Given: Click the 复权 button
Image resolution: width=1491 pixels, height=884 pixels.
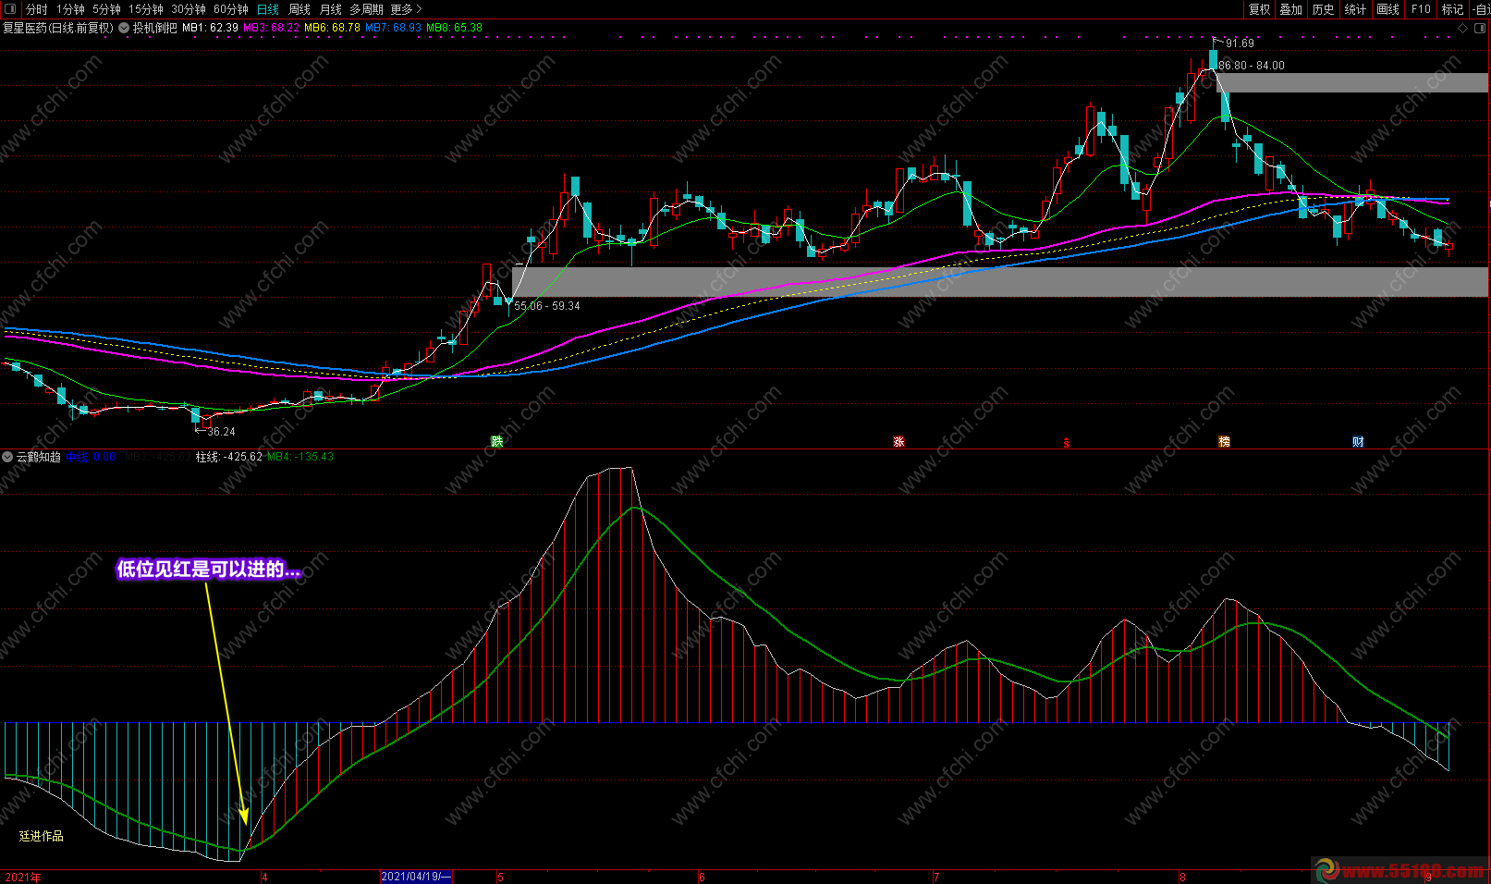Looking at the screenshot, I should (x=1259, y=9).
